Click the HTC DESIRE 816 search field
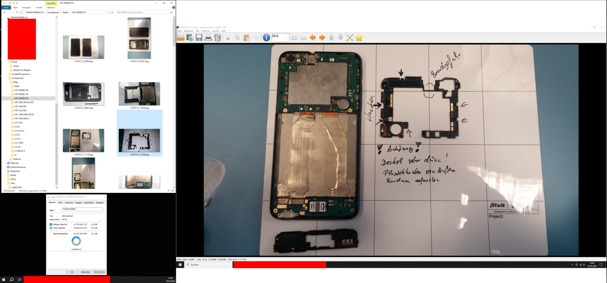 pyautogui.click(x=142, y=13)
